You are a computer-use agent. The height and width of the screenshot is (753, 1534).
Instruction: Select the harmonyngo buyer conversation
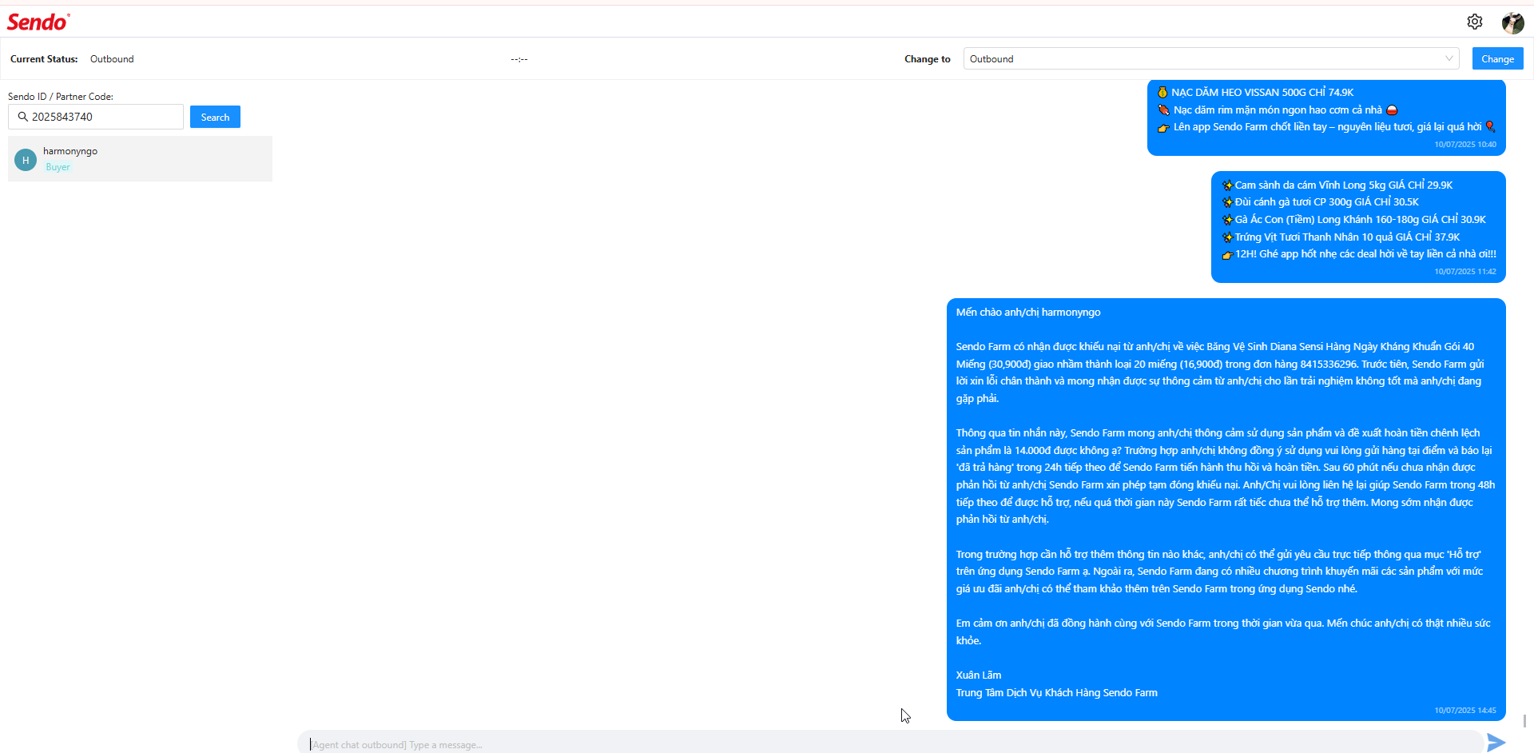(x=140, y=158)
